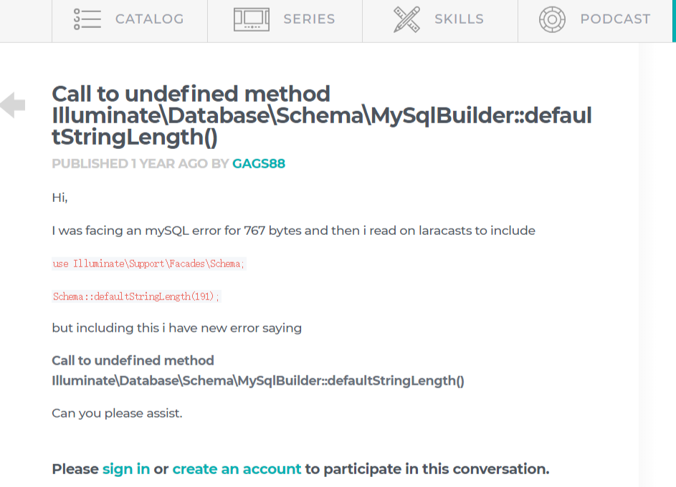676x487 pixels.
Task: Open the GAGS88 author profile link
Action: [259, 163]
